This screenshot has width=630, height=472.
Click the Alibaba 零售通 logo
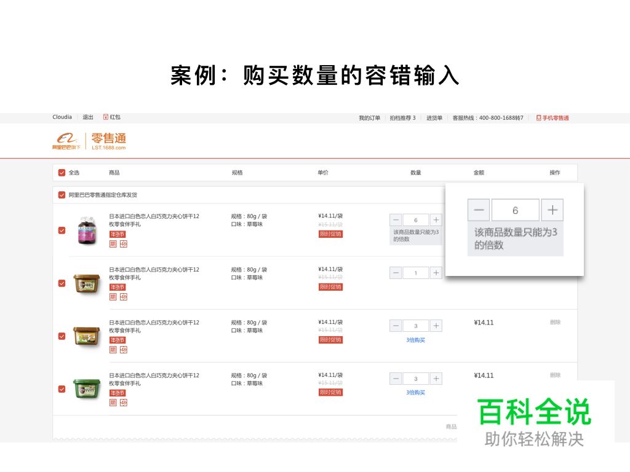point(89,141)
